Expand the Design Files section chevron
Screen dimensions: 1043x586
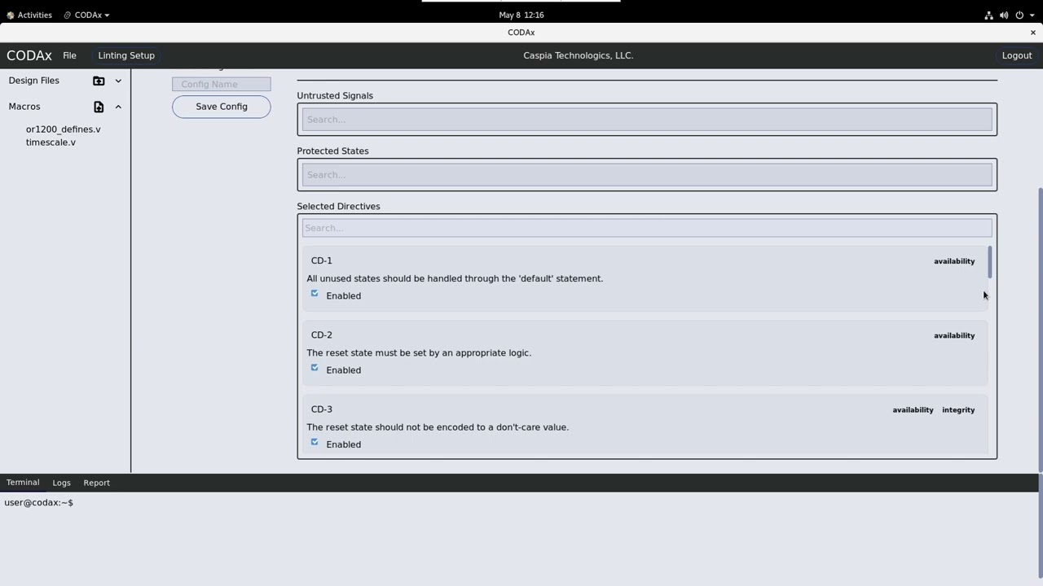118,81
